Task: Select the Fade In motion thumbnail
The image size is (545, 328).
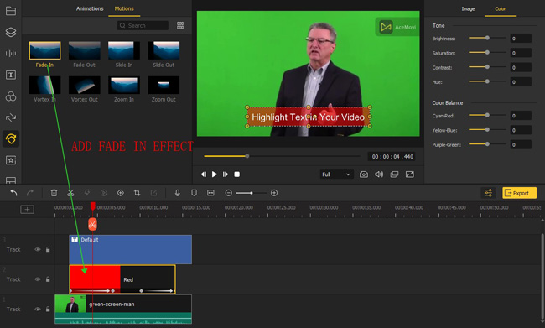Action: click(44, 50)
